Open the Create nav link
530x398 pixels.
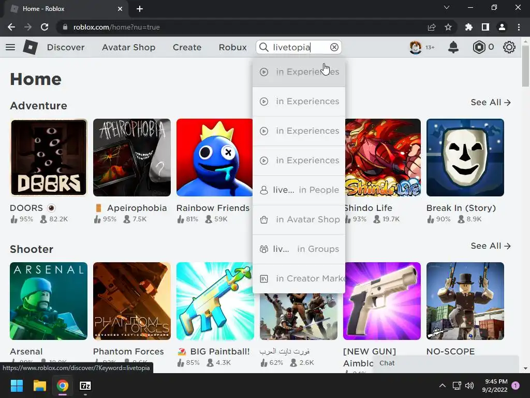click(x=187, y=47)
